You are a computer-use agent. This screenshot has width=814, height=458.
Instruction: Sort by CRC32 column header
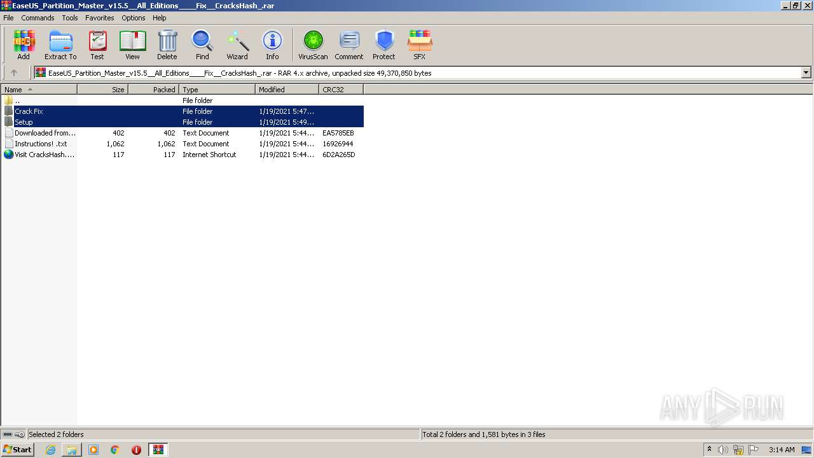341,90
